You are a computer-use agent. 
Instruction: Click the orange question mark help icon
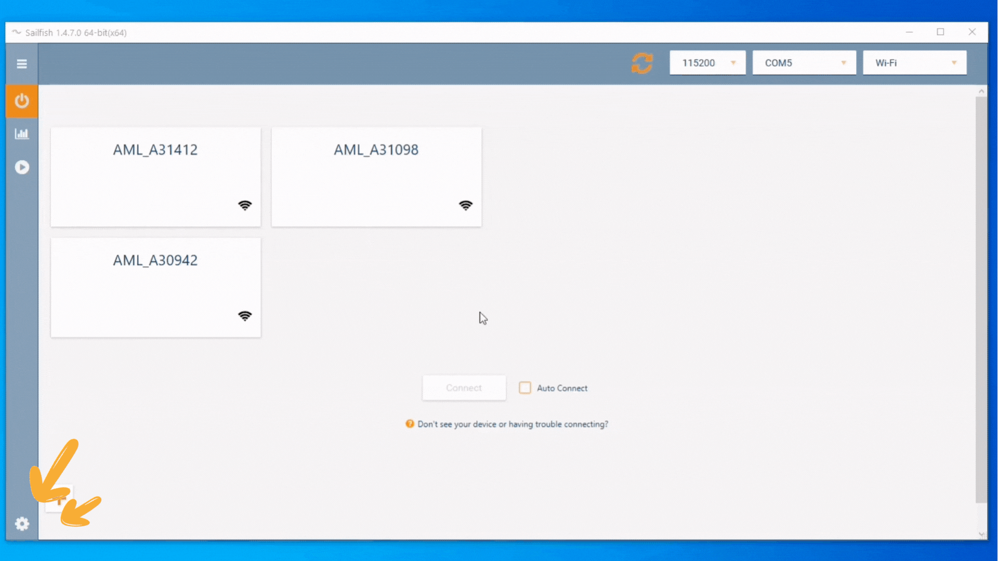[x=410, y=424]
